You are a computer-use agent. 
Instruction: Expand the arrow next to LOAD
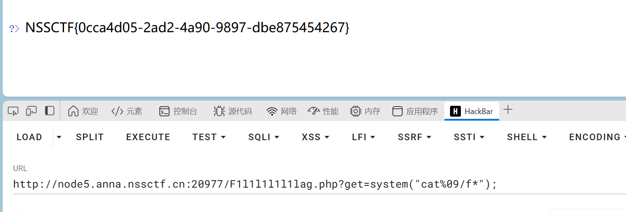click(59, 137)
